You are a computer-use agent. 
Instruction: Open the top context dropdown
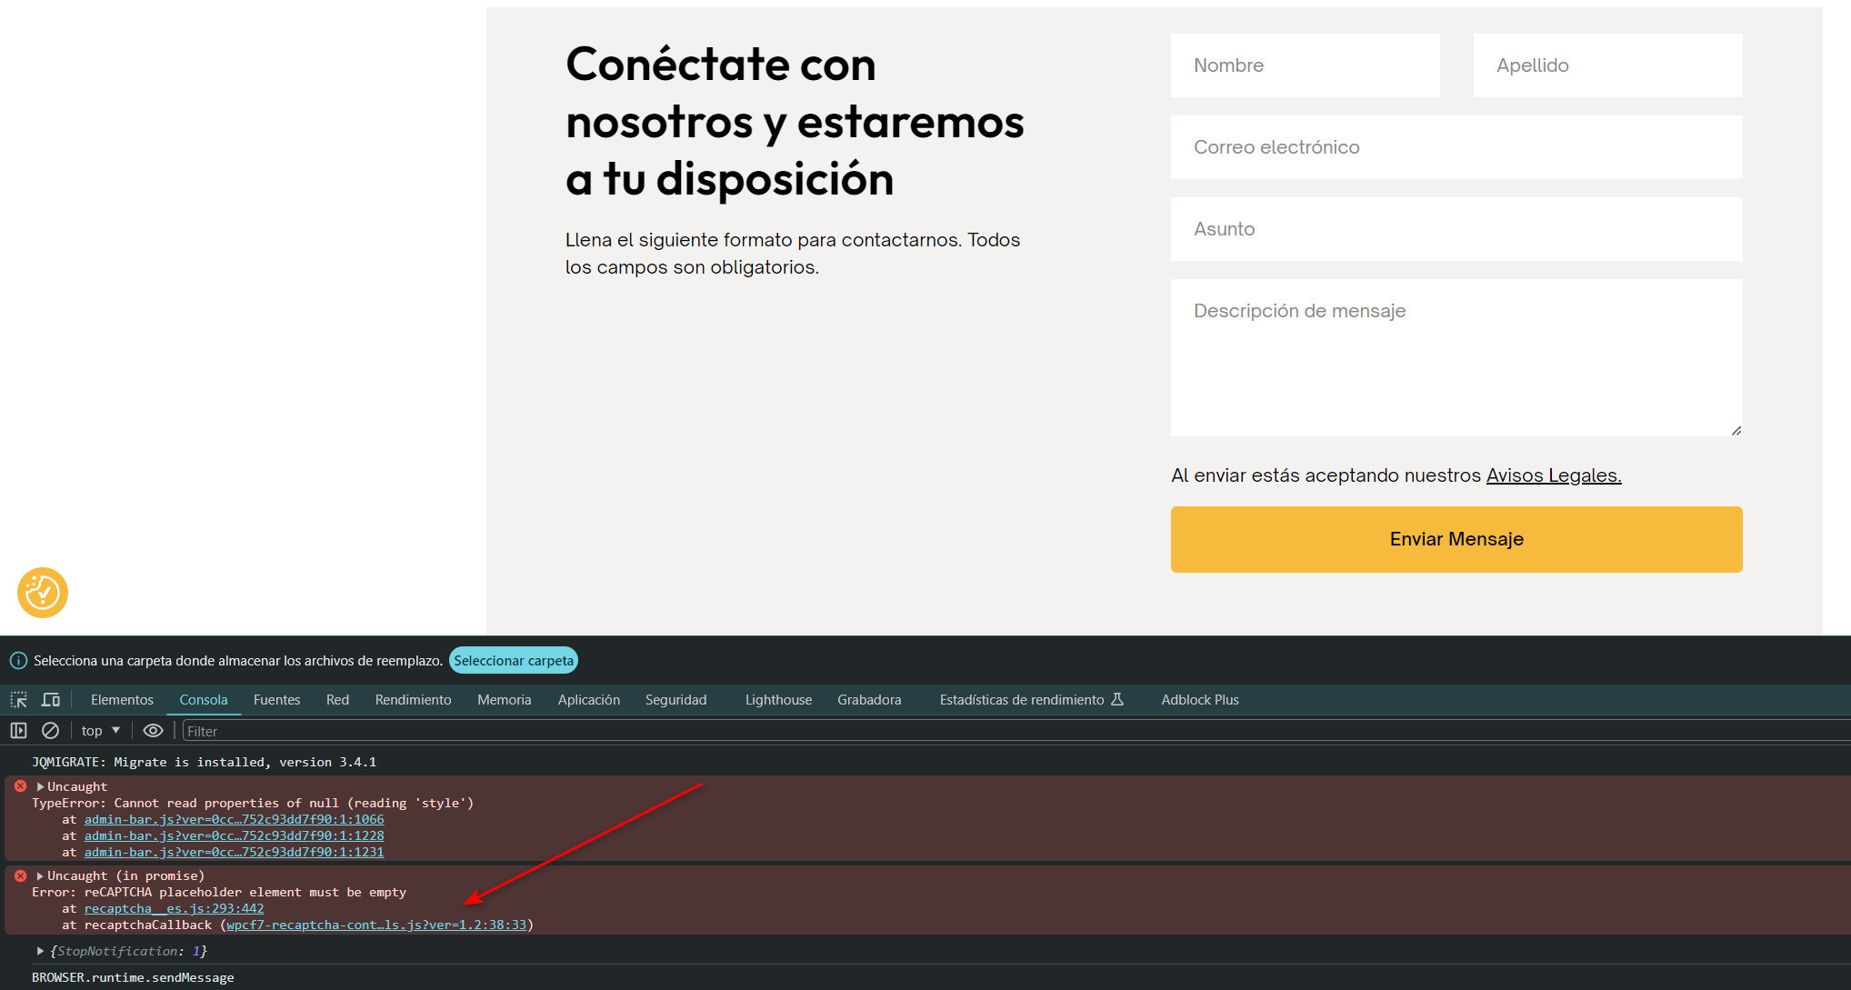click(x=100, y=731)
